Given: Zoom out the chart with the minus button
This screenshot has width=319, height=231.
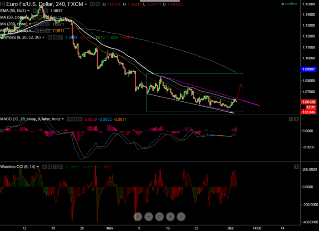Looking at the screenshot, I should [148, 217].
